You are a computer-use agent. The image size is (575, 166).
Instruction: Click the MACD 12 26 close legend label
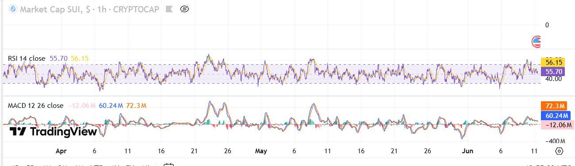pyautogui.click(x=35, y=106)
